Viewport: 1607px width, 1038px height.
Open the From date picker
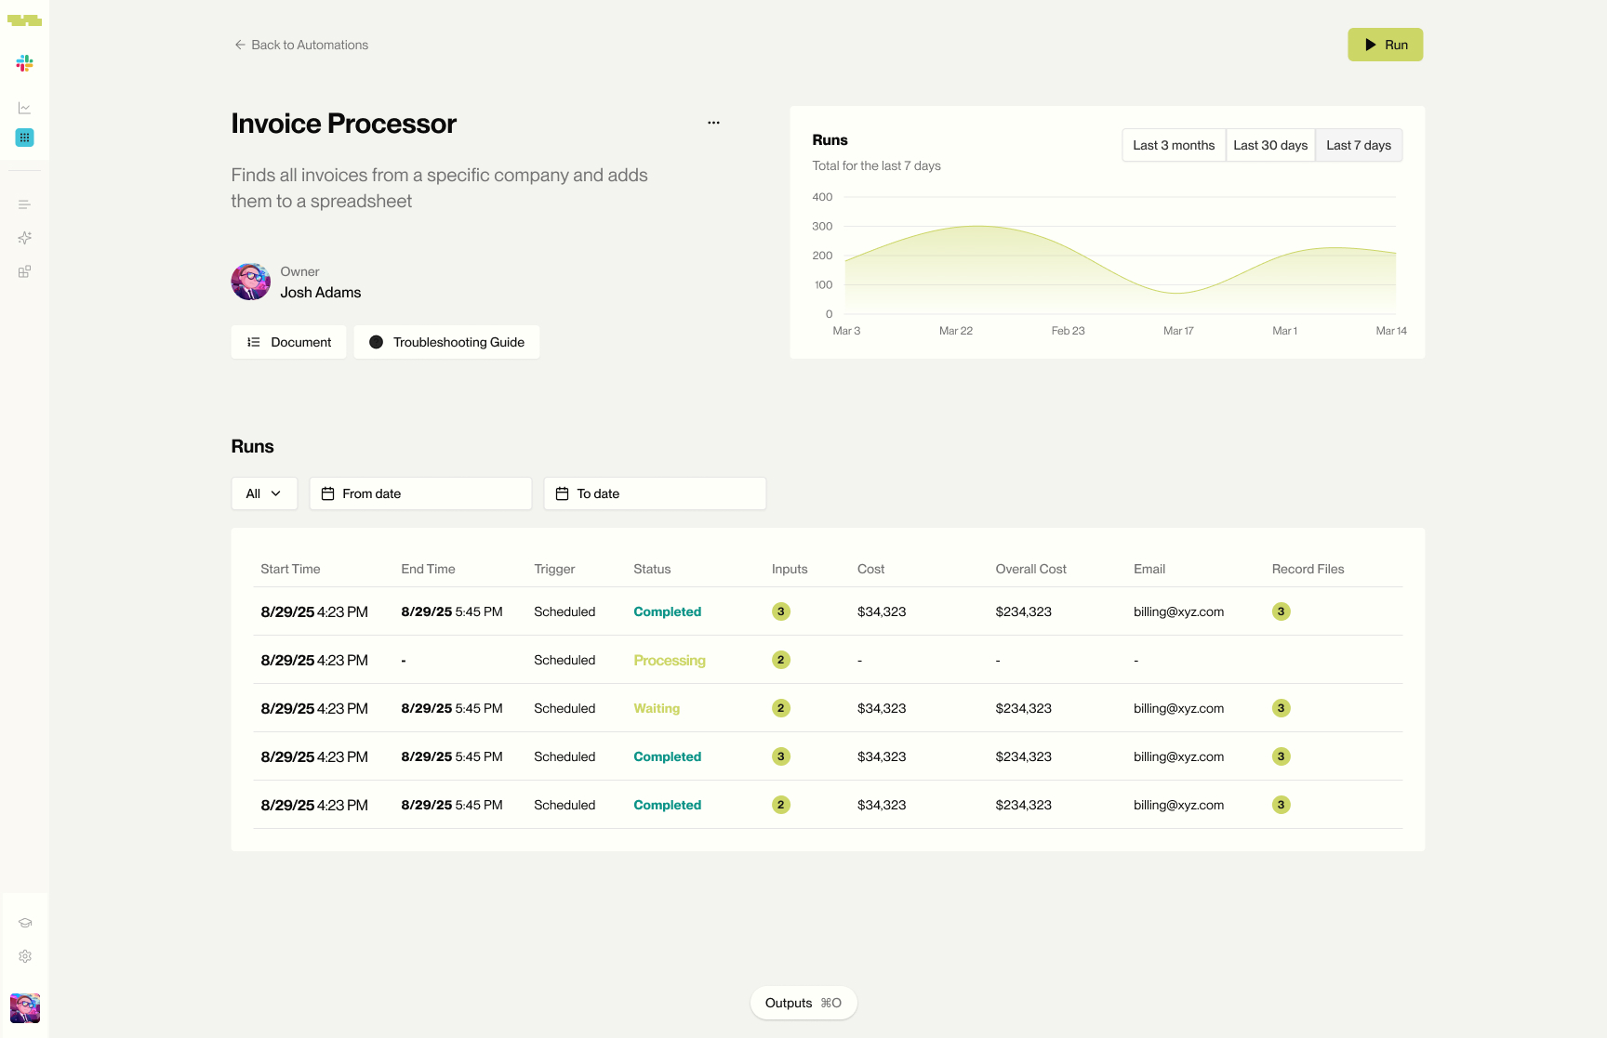420,493
